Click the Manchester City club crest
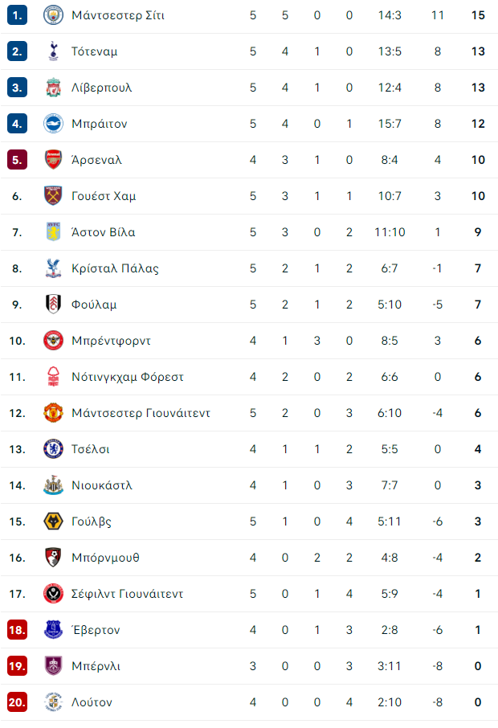Image resolution: width=498 pixels, height=728 pixels. pyautogui.click(x=53, y=15)
